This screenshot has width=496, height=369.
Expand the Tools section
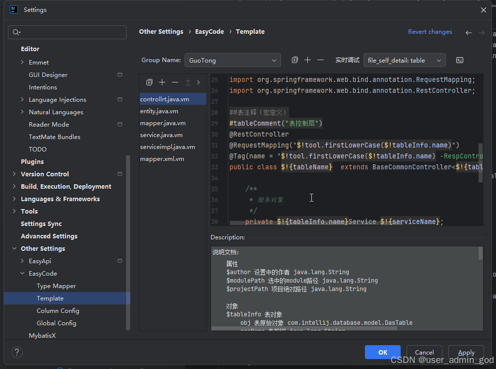click(x=14, y=211)
